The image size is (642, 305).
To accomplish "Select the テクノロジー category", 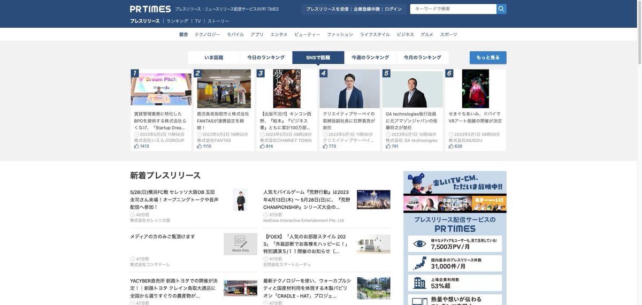I will (x=208, y=34).
